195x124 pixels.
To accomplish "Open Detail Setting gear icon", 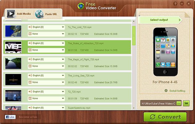I will [166, 91].
